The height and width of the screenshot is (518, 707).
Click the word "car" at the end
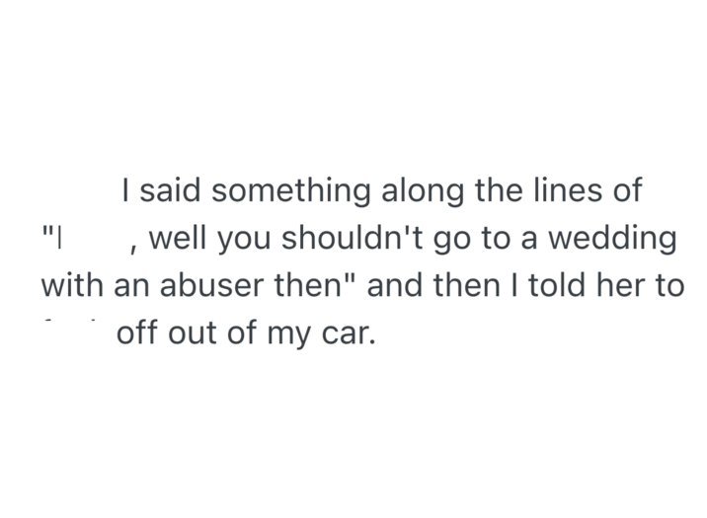coord(348,334)
